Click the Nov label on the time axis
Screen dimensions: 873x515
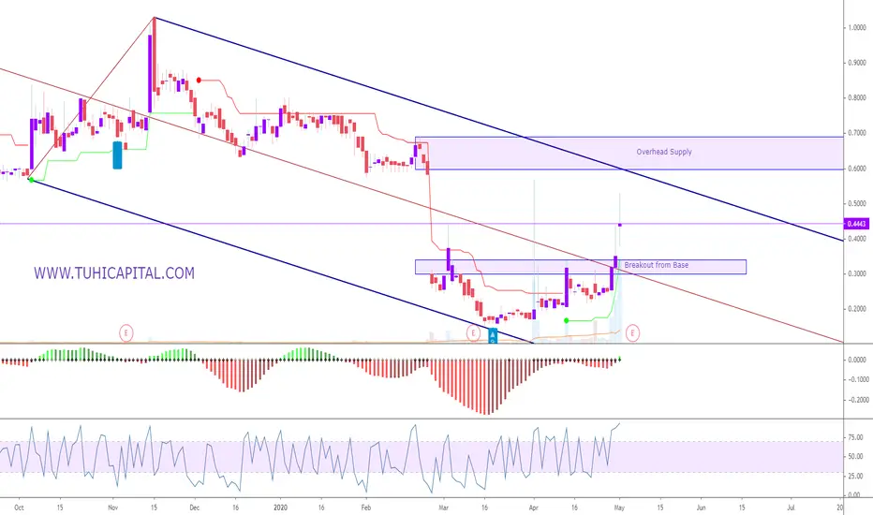pos(113,508)
